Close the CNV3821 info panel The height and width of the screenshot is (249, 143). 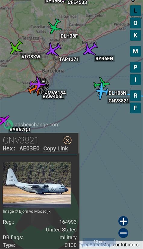tap(68, 140)
